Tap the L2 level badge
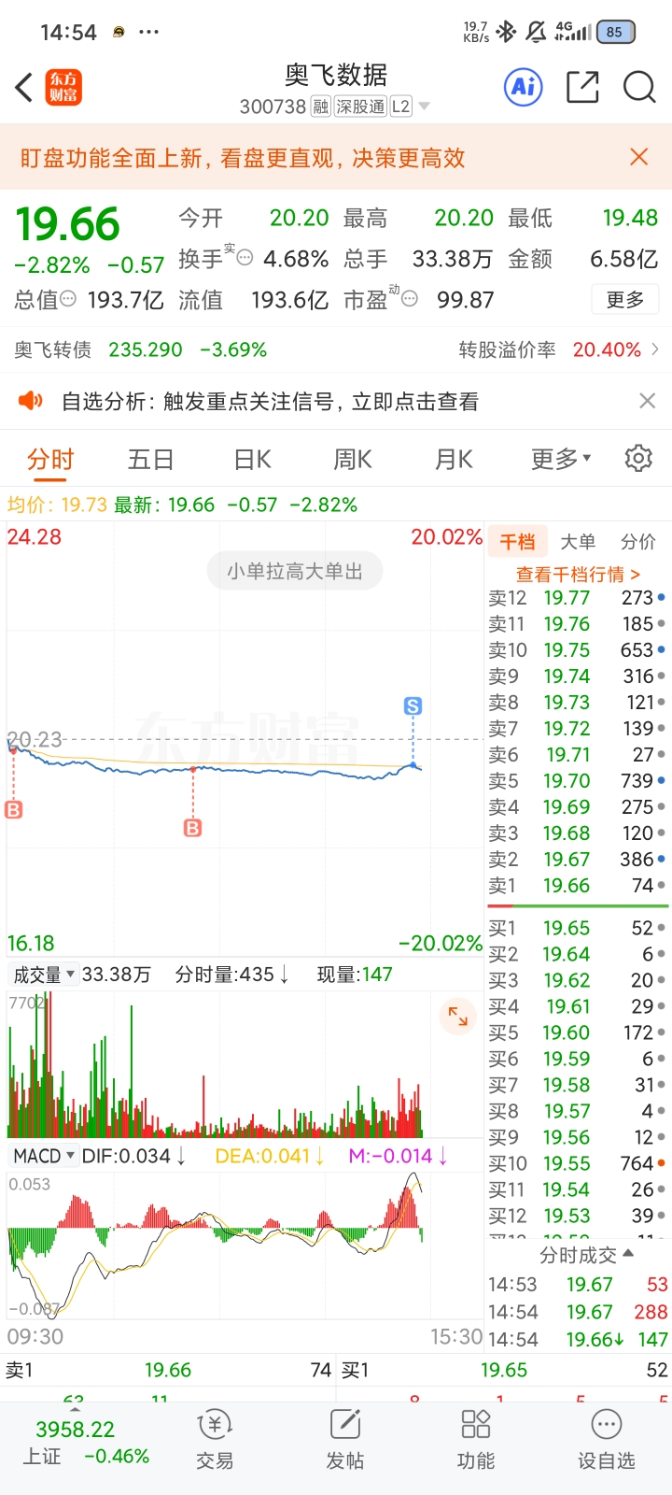 (400, 107)
